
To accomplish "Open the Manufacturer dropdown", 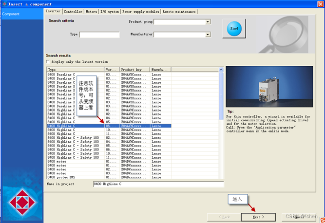I will 208,35.
